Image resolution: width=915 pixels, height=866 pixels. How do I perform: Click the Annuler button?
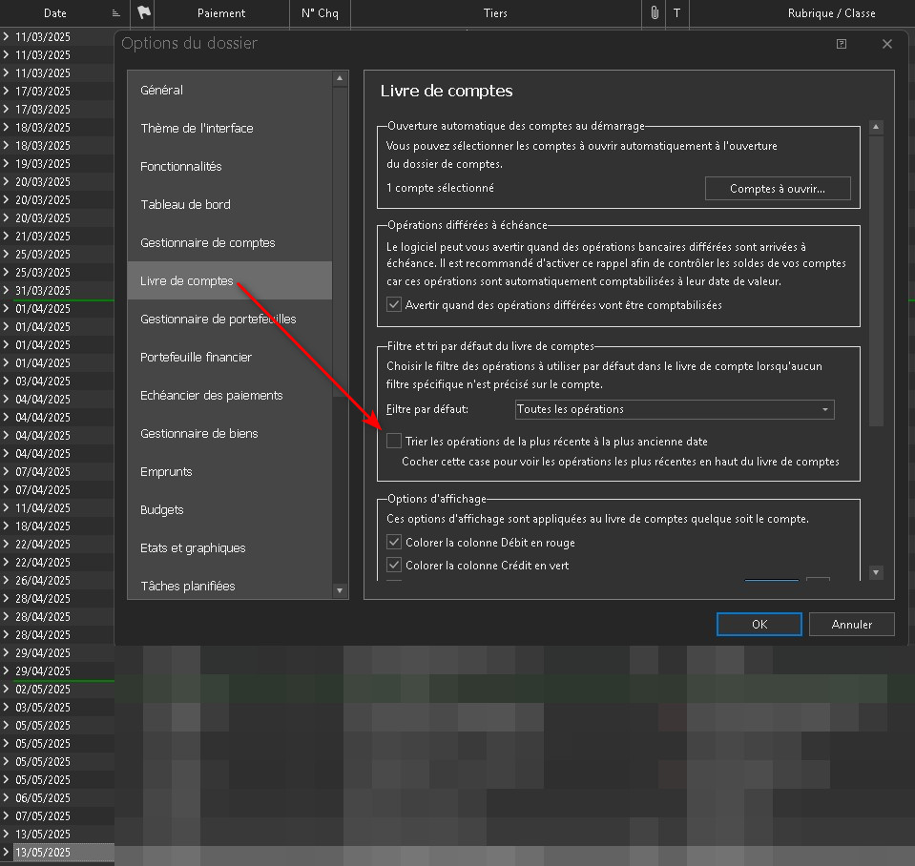pos(851,624)
